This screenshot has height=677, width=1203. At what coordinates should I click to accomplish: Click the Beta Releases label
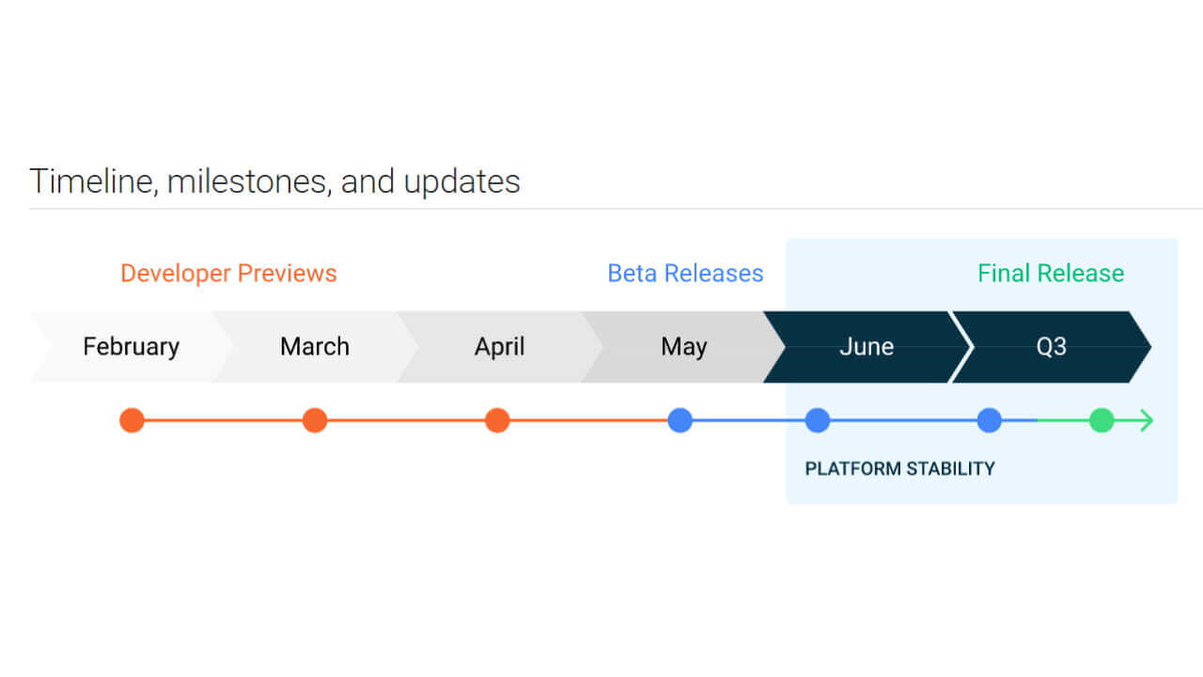tap(685, 274)
